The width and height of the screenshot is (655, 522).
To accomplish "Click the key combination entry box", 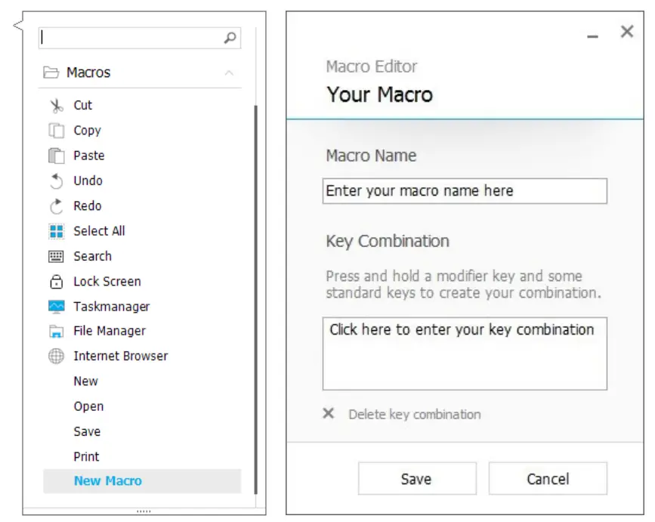I will tap(465, 354).
